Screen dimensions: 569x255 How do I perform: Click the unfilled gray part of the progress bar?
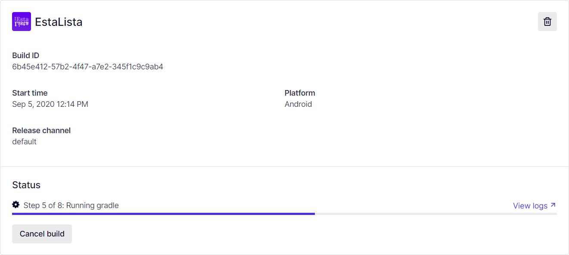click(x=435, y=214)
